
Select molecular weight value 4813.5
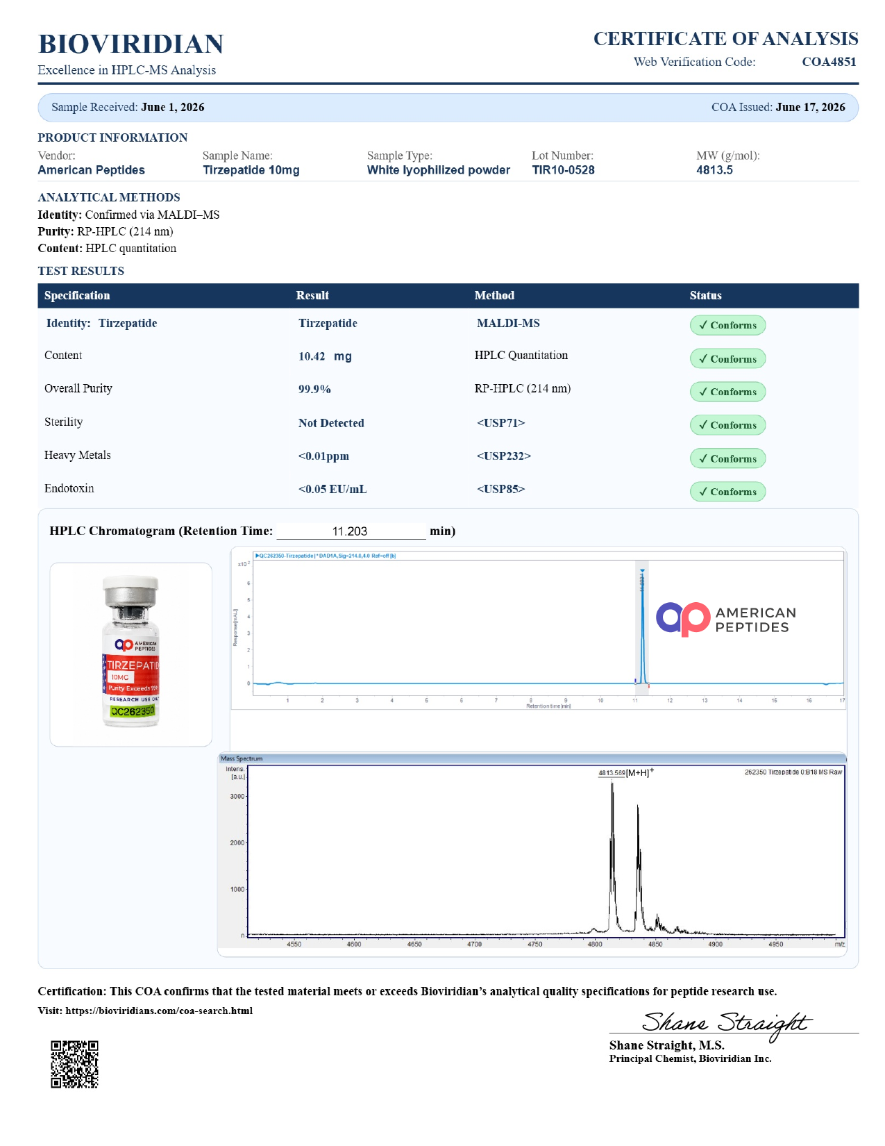pos(714,170)
